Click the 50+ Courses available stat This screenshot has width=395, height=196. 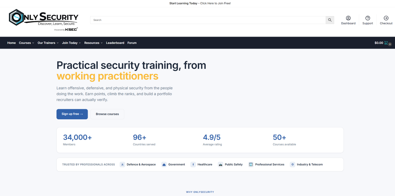[x=284, y=140]
